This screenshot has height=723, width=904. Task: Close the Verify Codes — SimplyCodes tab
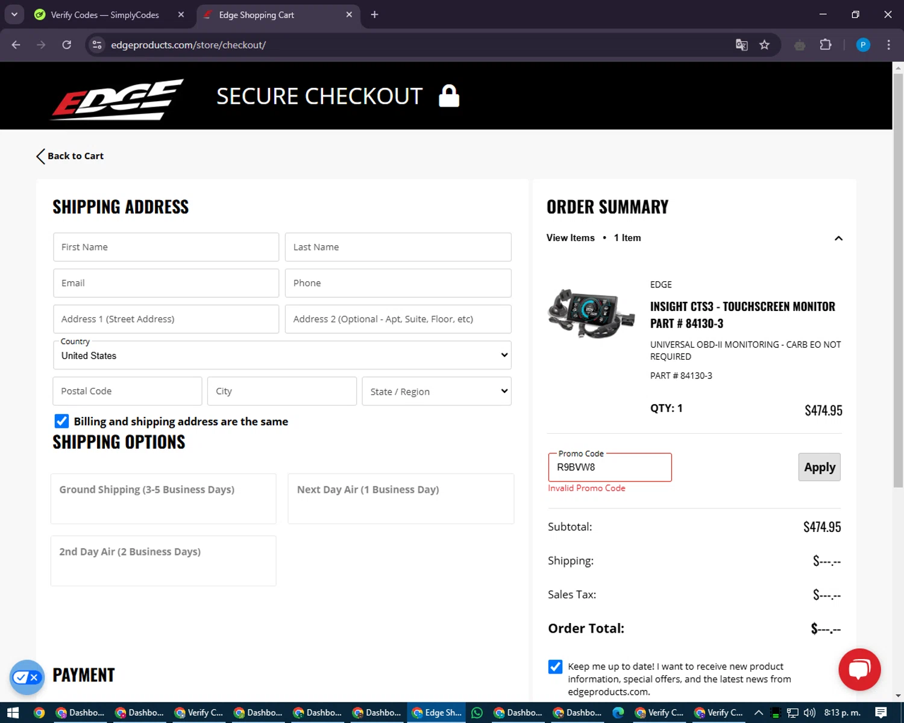pyautogui.click(x=181, y=14)
